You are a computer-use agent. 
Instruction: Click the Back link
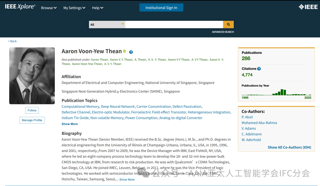[x=12, y=41]
